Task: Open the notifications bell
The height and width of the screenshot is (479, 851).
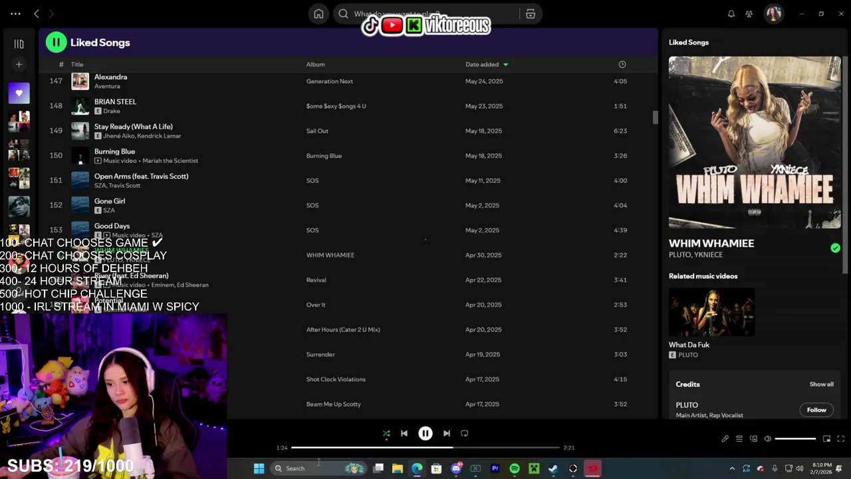Action: coord(731,14)
